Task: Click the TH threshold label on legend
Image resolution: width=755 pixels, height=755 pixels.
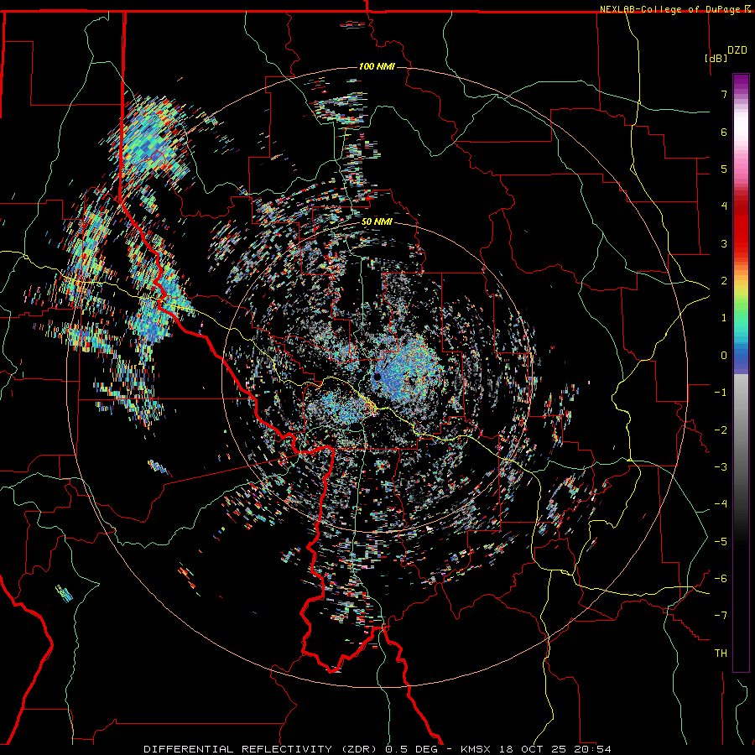Action: [x=721, y=653]
